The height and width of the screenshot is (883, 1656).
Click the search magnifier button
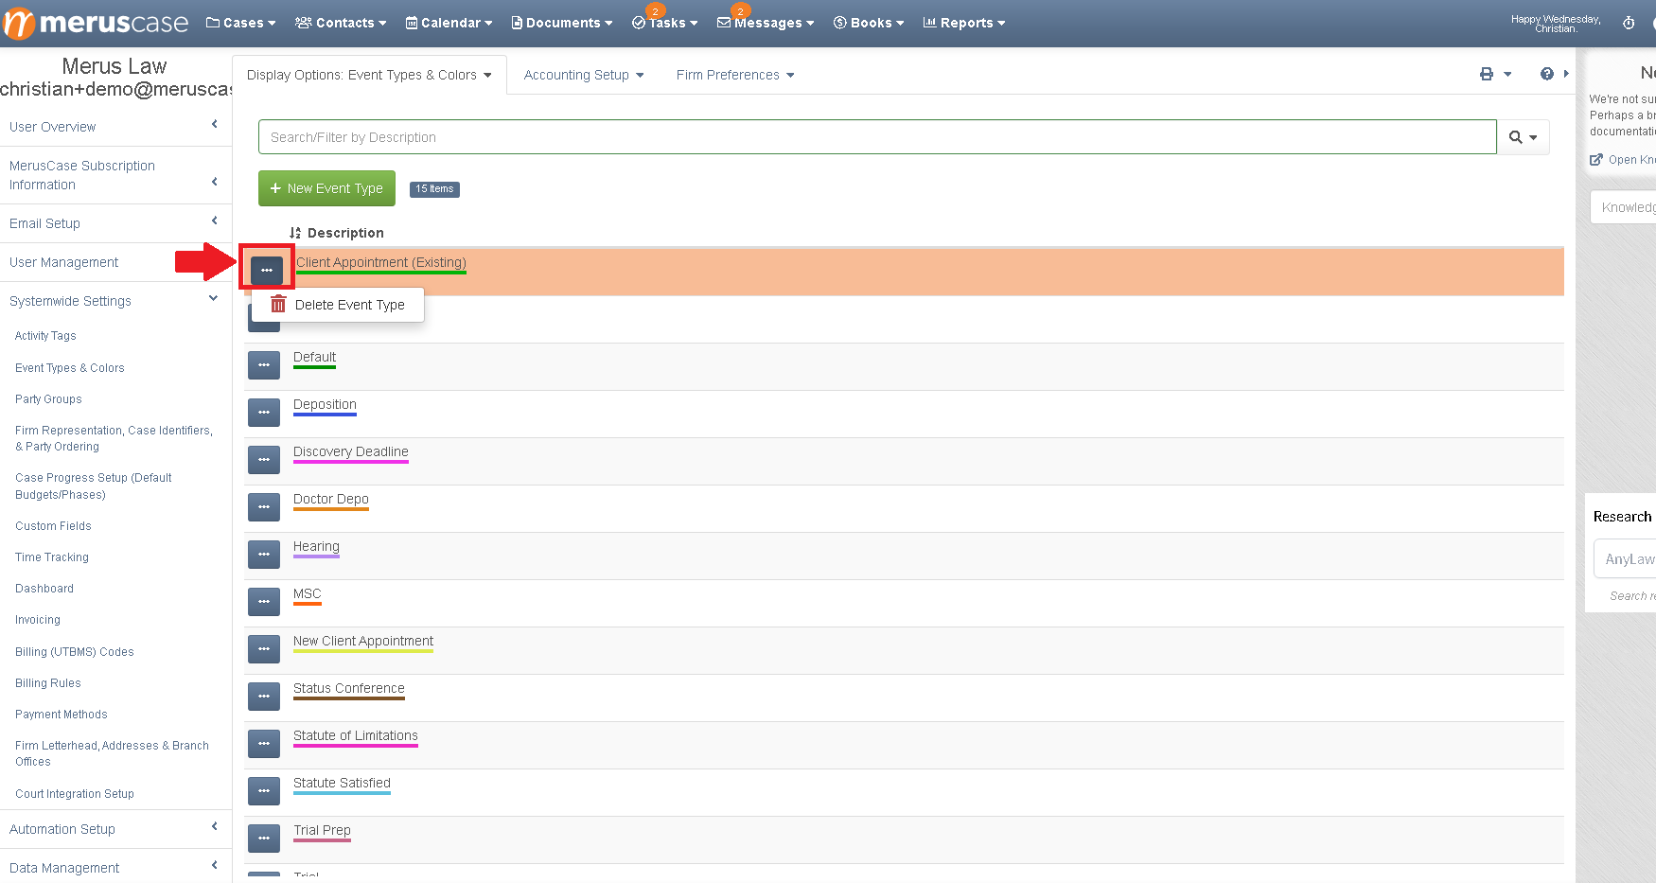[1523, 137]
